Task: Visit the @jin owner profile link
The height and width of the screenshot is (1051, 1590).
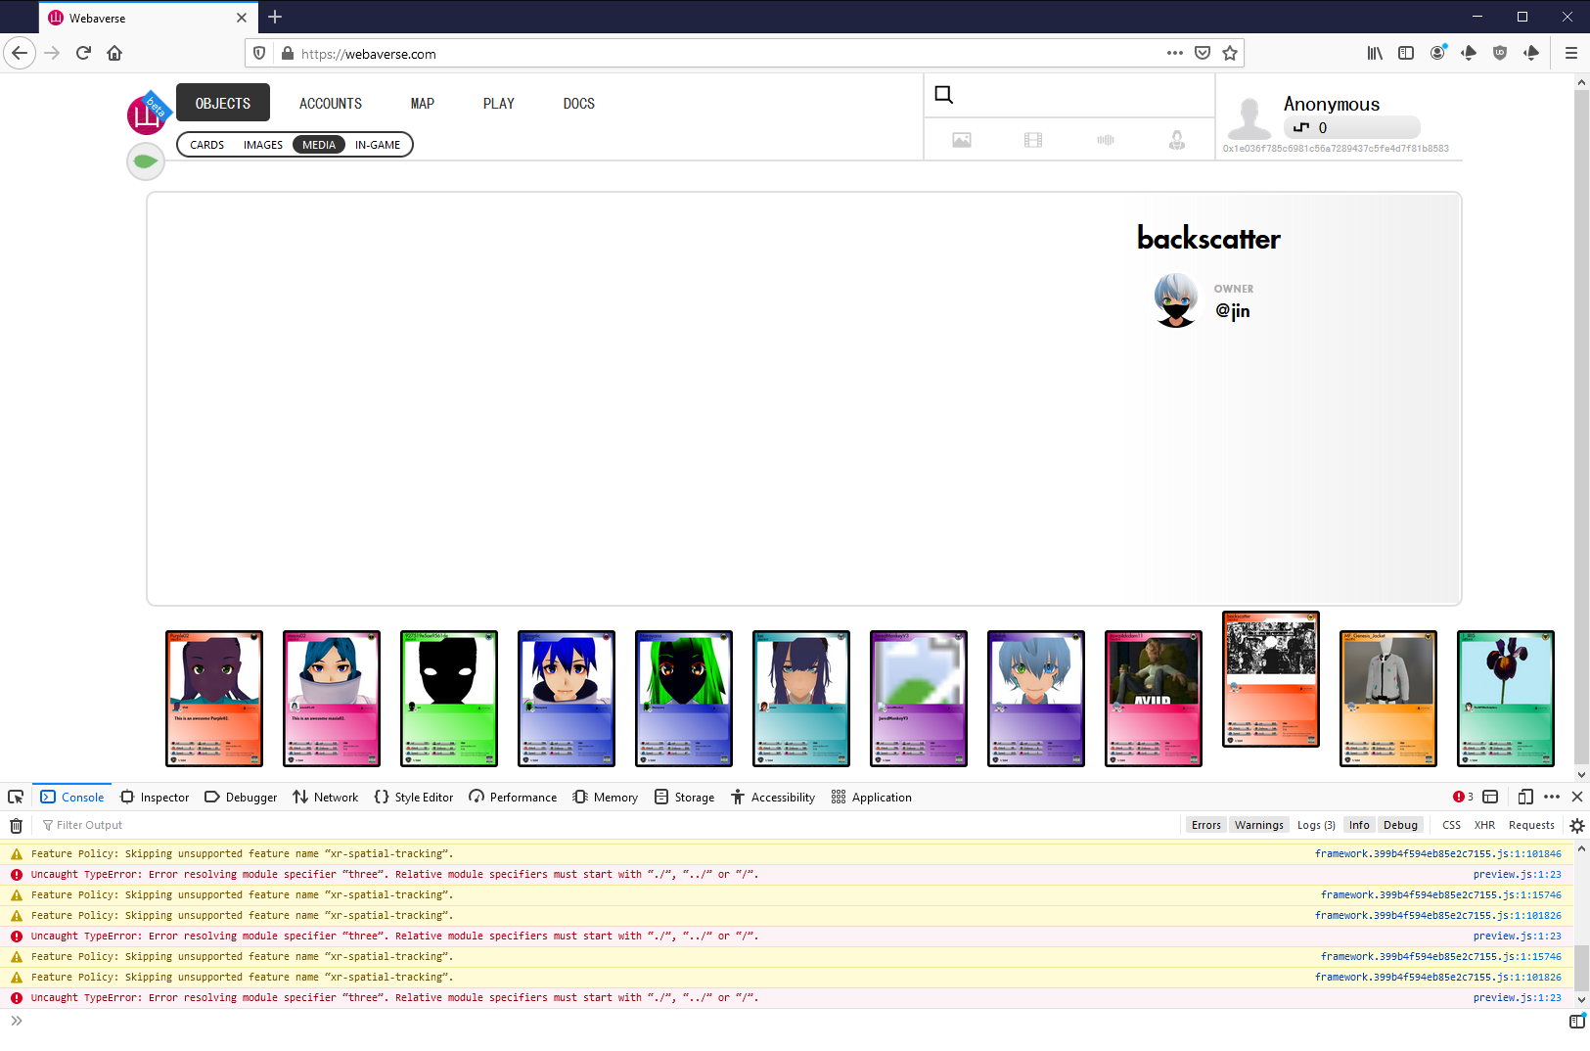Action: pos(1233,310)
